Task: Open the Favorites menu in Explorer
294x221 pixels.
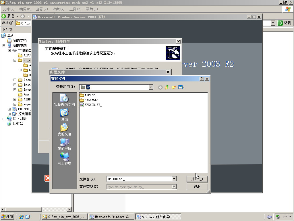Action: coord(58,9)
